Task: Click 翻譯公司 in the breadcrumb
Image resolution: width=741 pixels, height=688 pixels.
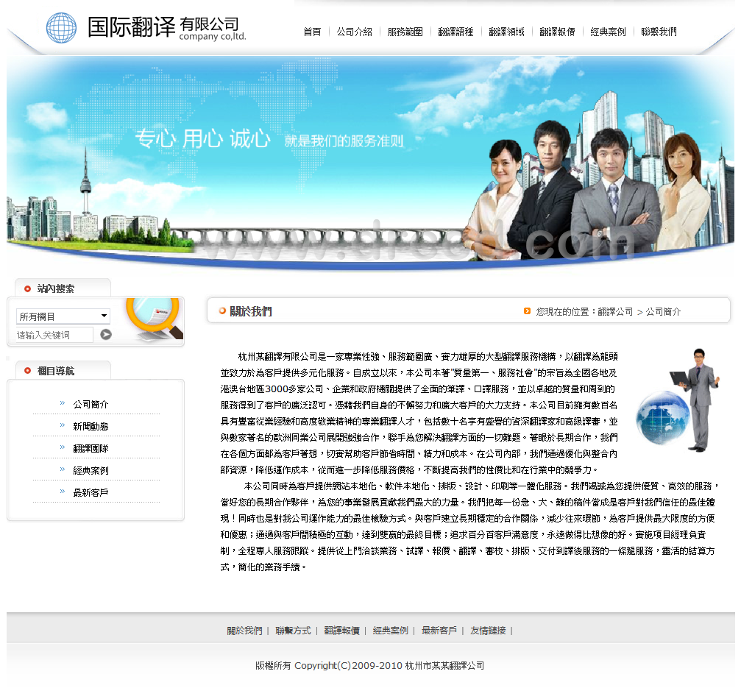Action: (x=615, y=312)
